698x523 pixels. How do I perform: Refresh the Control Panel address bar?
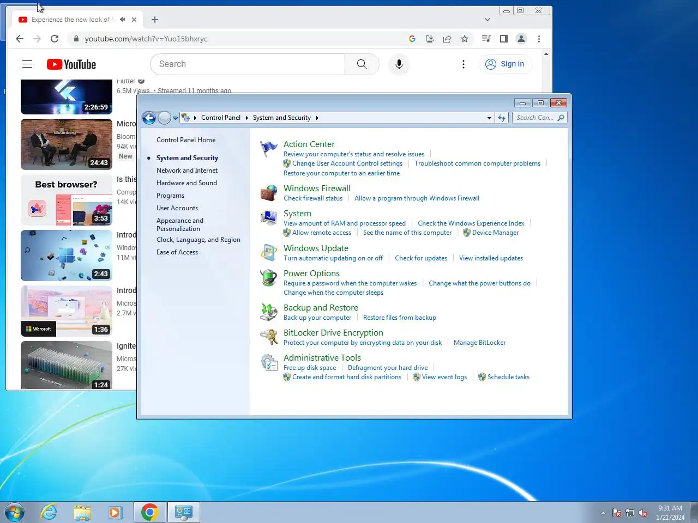coord(502,118)
